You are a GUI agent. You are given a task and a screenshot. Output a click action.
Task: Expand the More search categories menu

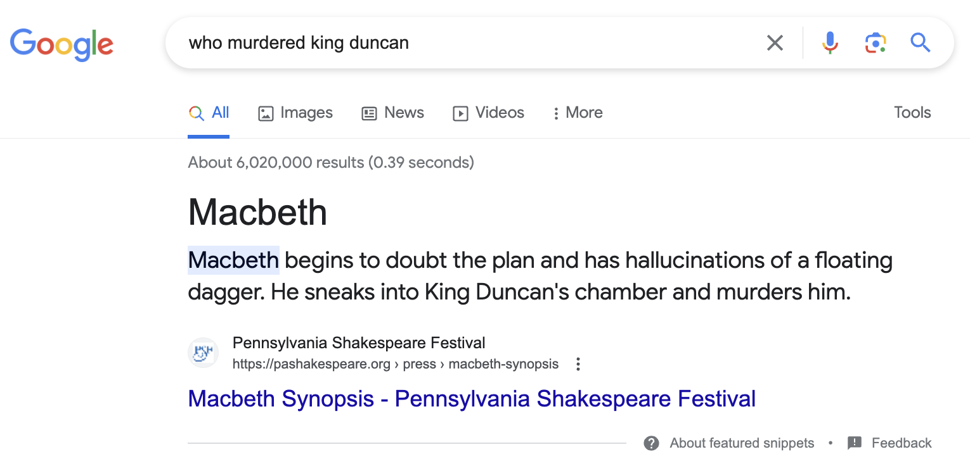[x=576, y=113]
